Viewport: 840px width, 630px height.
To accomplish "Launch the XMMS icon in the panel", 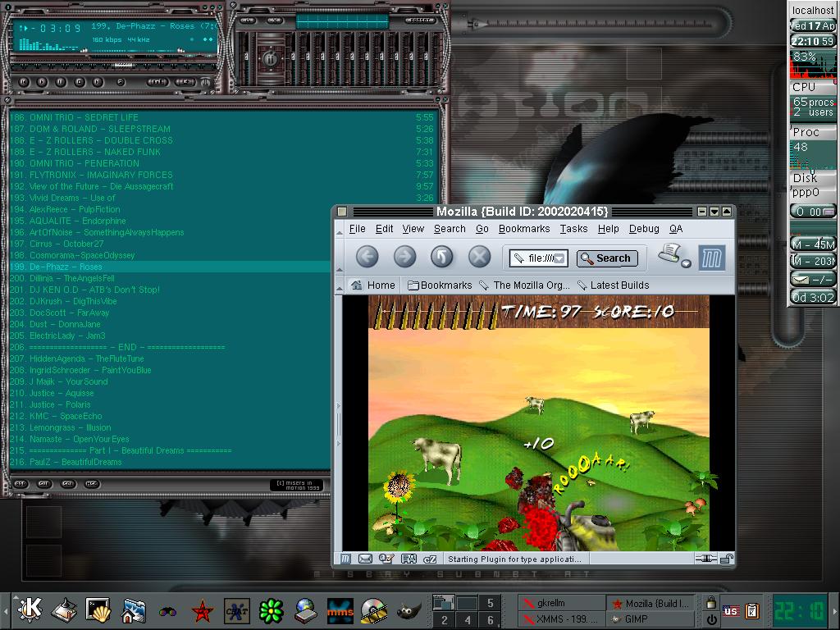I will 340,610.
